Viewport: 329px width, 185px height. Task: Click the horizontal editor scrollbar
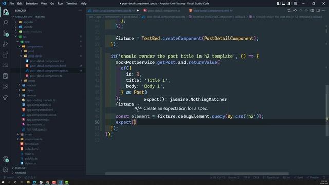pos(197,174)
